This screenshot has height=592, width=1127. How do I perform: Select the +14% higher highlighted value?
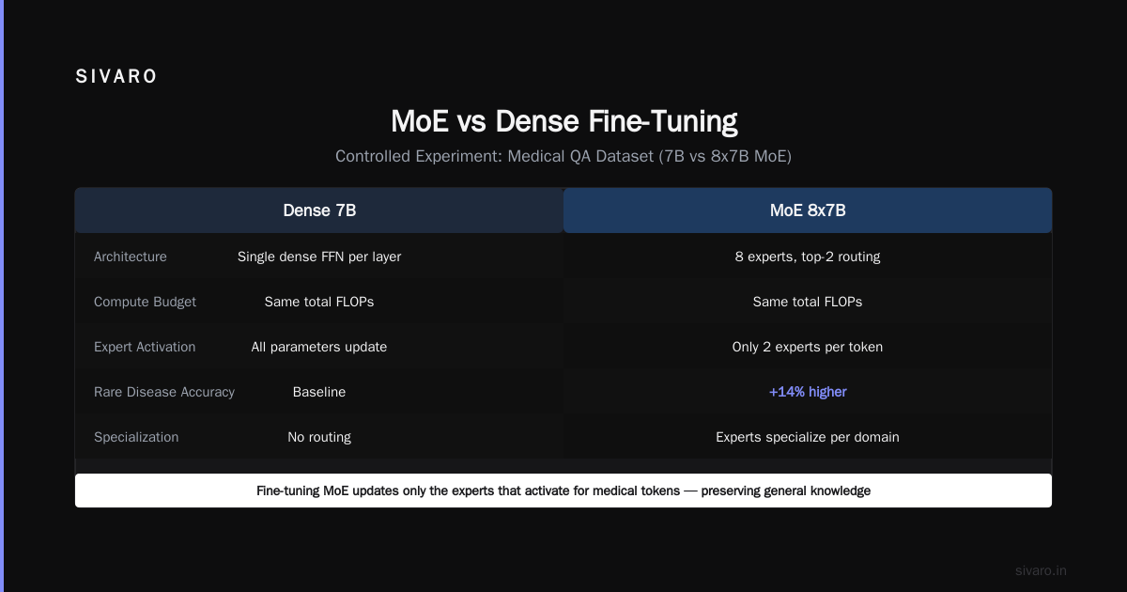[x=808, y=392]
